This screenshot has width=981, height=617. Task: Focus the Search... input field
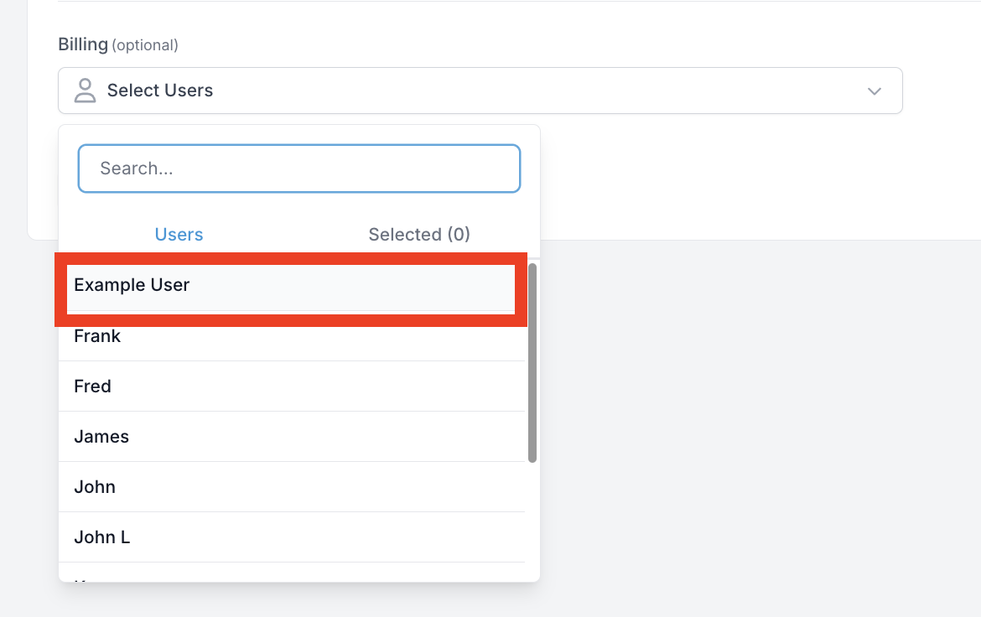(x=299, y=169)
